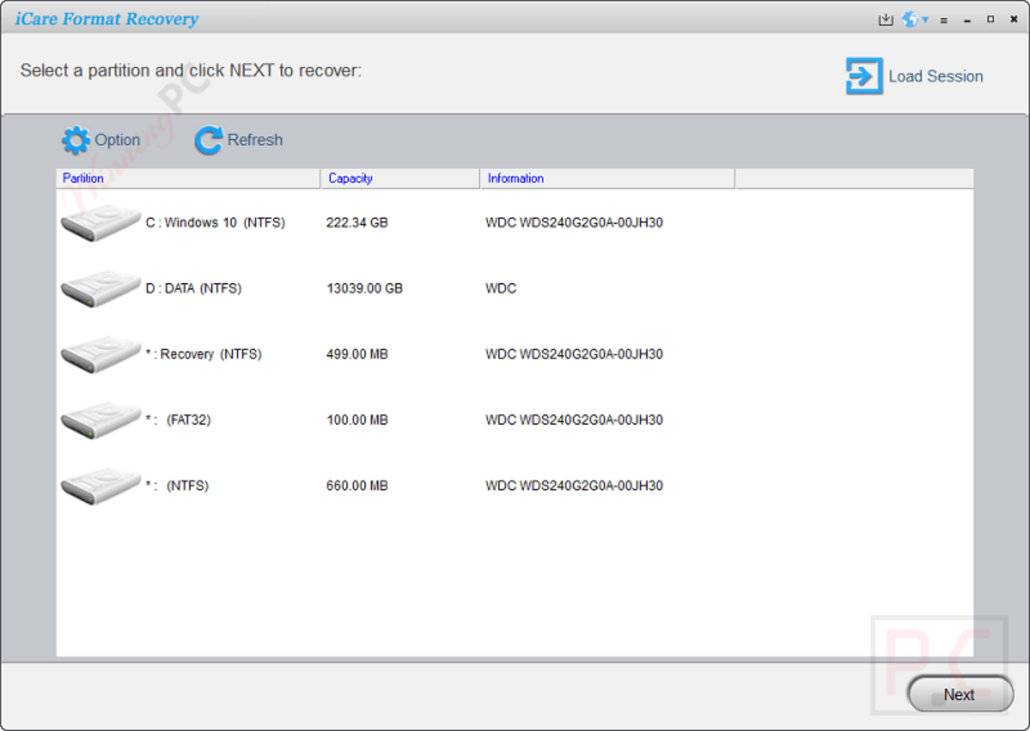Click the '100.00 MB' capacity cell
This screenshot has width=1030, height=731.
(x=357, y=420)
